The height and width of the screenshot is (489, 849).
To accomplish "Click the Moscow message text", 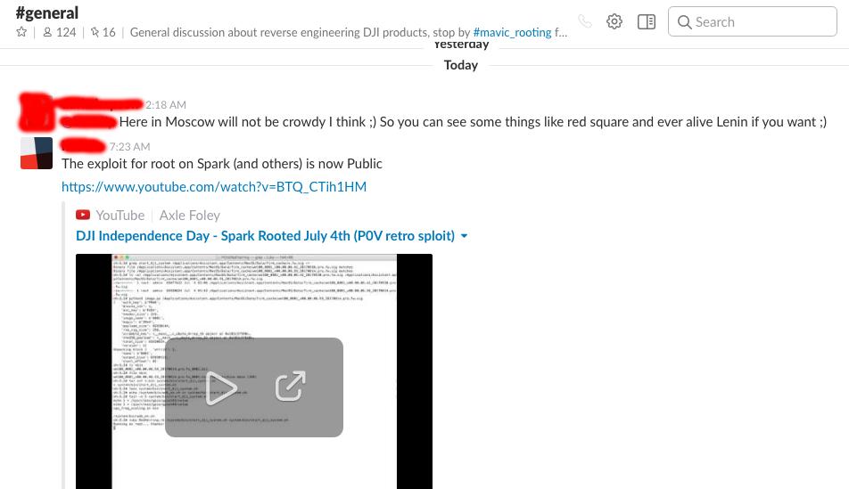I will point(473,122).
